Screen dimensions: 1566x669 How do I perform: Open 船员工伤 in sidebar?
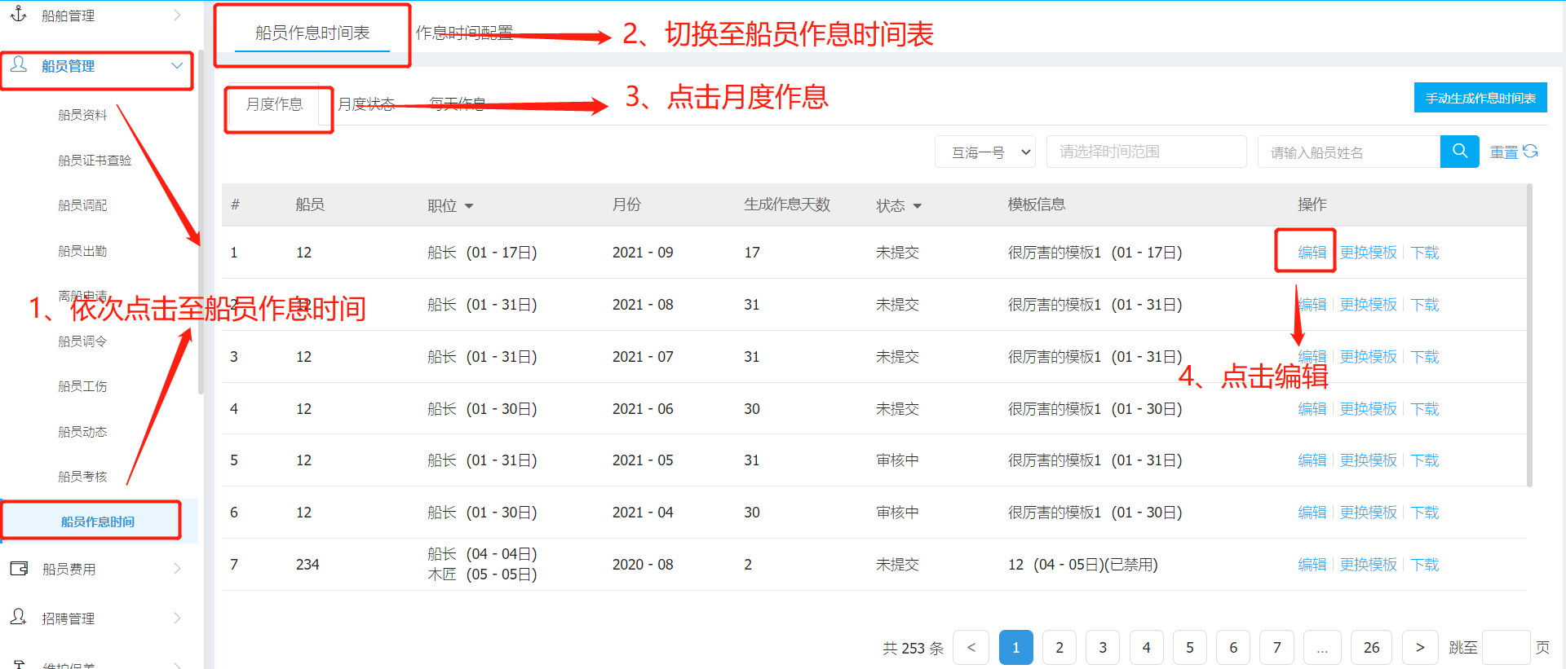tap(82, 386)
